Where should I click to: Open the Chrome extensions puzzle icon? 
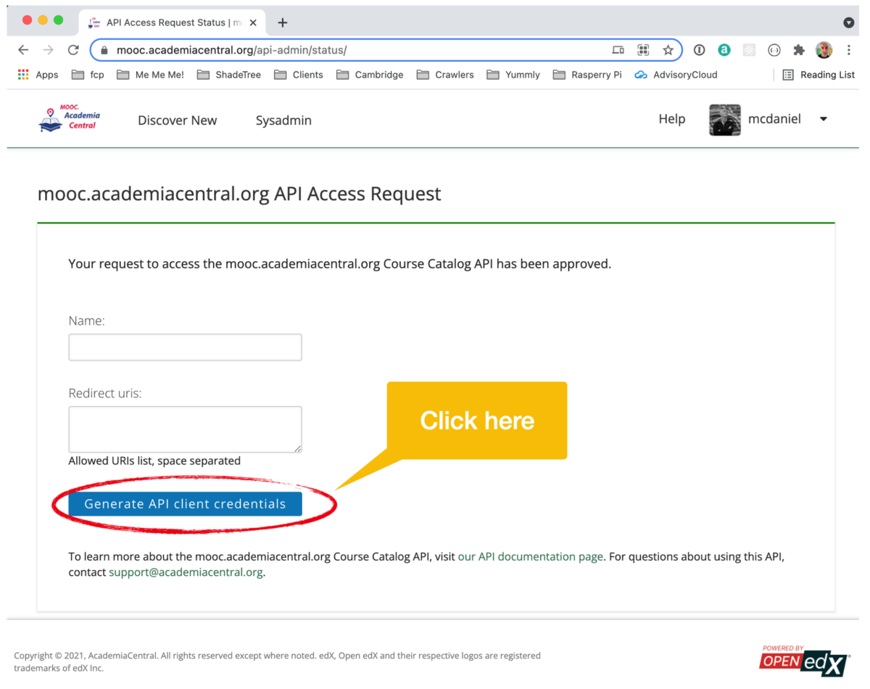pyautogui.click(x=799, y=49)
